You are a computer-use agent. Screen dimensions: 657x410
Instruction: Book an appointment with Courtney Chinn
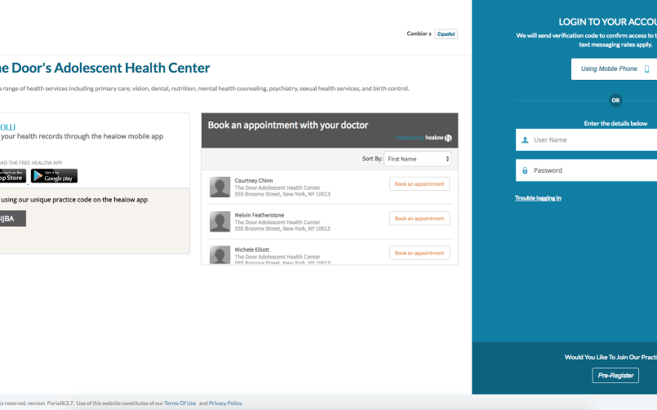(x=420, y=183)
